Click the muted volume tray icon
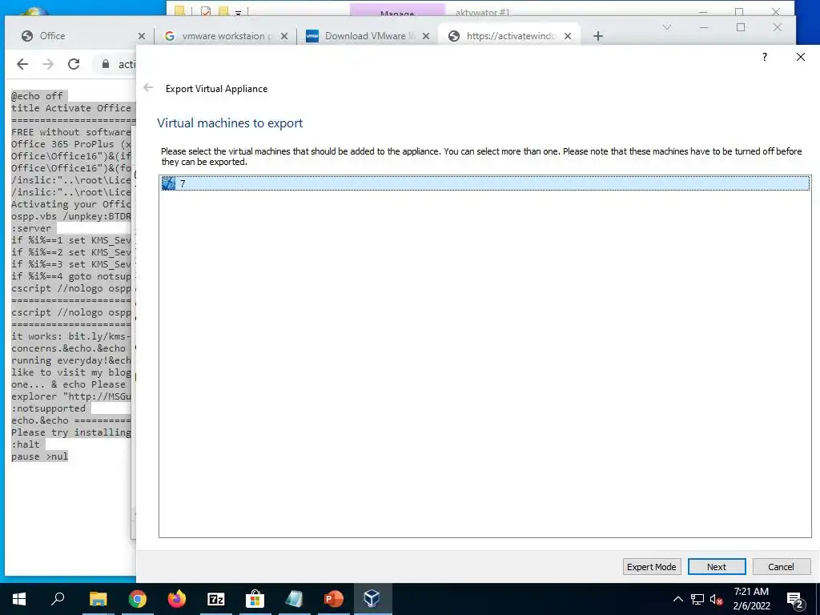 [x=717, y=599]
